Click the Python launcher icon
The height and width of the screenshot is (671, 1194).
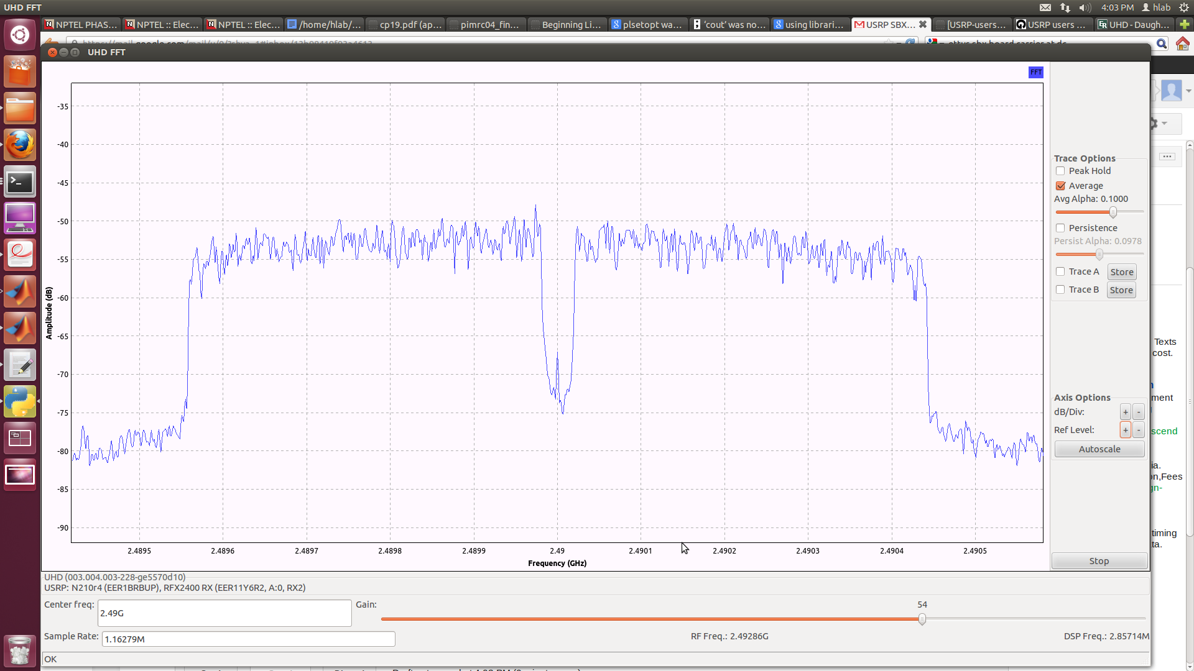20,402
